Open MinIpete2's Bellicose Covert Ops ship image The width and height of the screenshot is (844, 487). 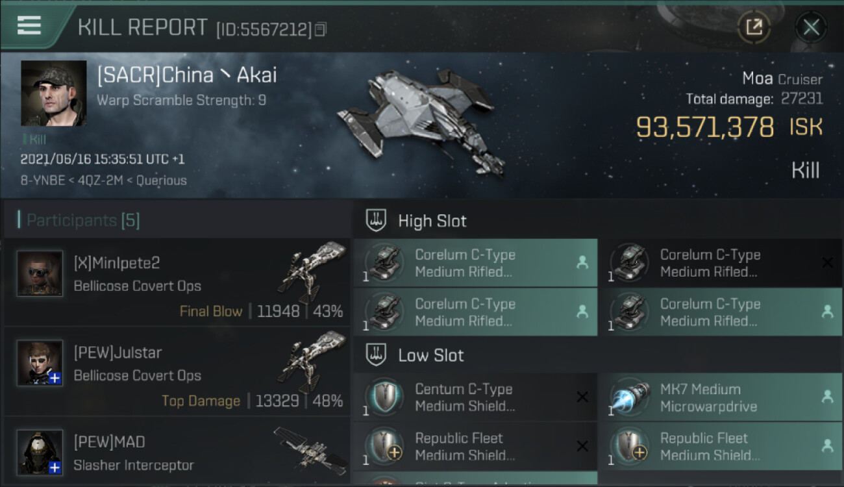click(x=312, y=272)
